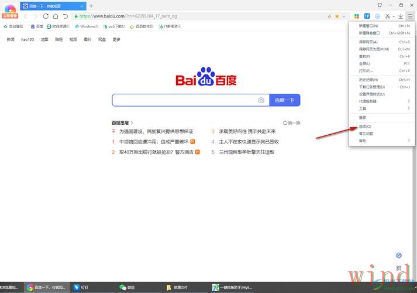Viewport: 417px width, 293px height.
Task: Open the 西西软件 bookmark
Action: [x=142, y=26]
